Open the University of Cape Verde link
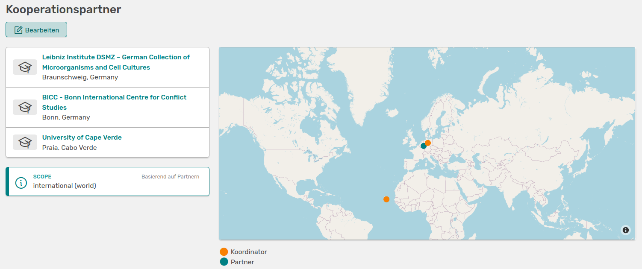642x269 pixels. click(82, 137)
